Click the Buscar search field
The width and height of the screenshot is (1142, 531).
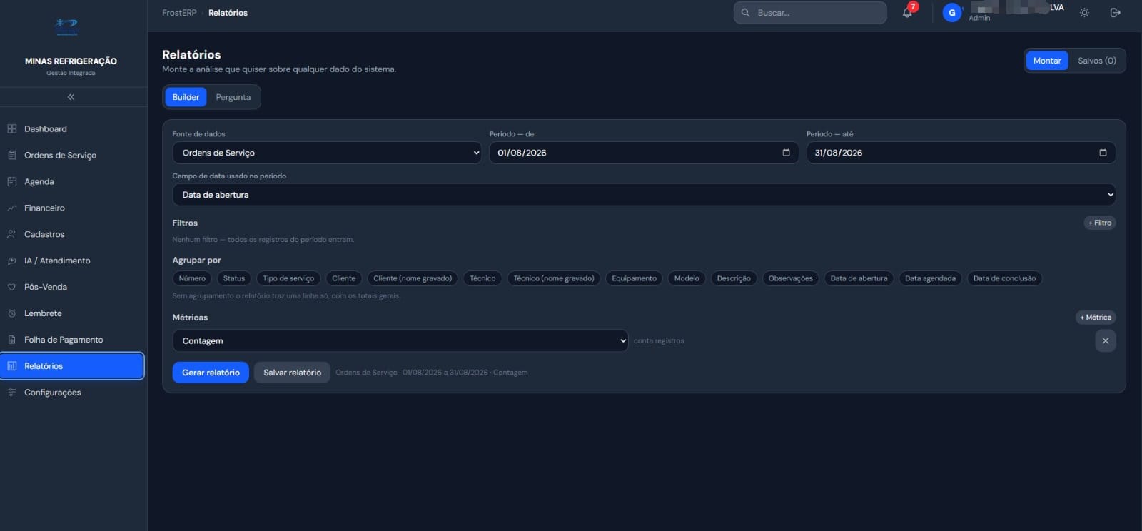pyautogui.click(x=810, y=13)
